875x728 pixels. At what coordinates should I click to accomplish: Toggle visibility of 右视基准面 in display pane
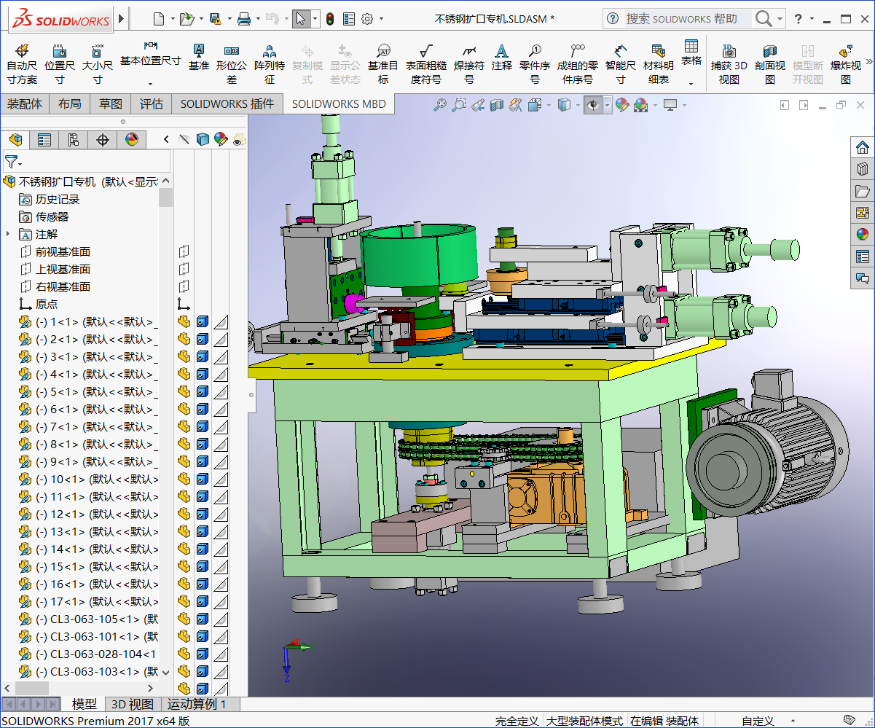click(x=184, y=286)
